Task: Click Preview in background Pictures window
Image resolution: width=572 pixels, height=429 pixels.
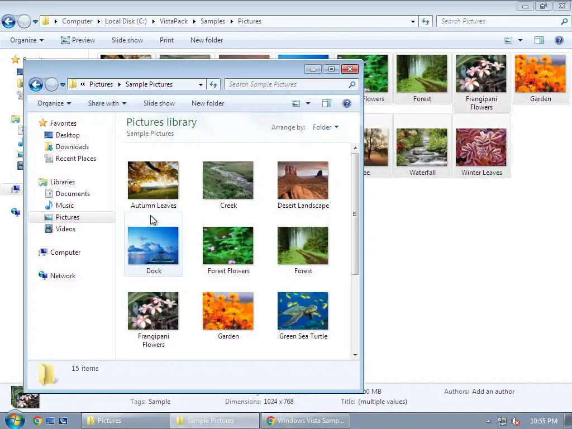Action: click(x=78, y=40)
